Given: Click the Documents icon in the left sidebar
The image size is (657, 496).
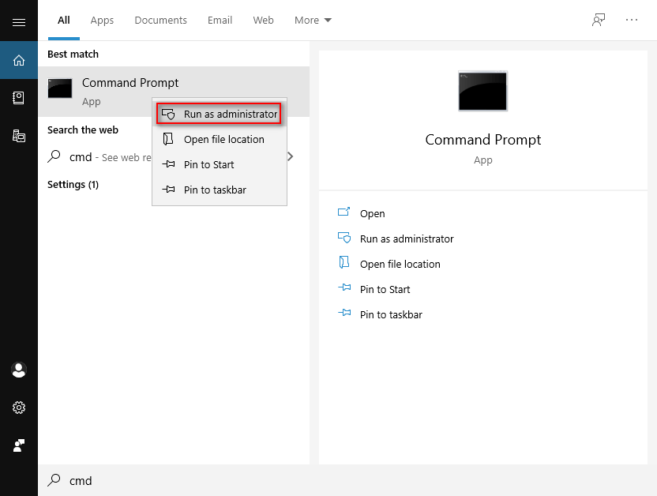Looking at the screenshot, I should (x=19, y=98).
